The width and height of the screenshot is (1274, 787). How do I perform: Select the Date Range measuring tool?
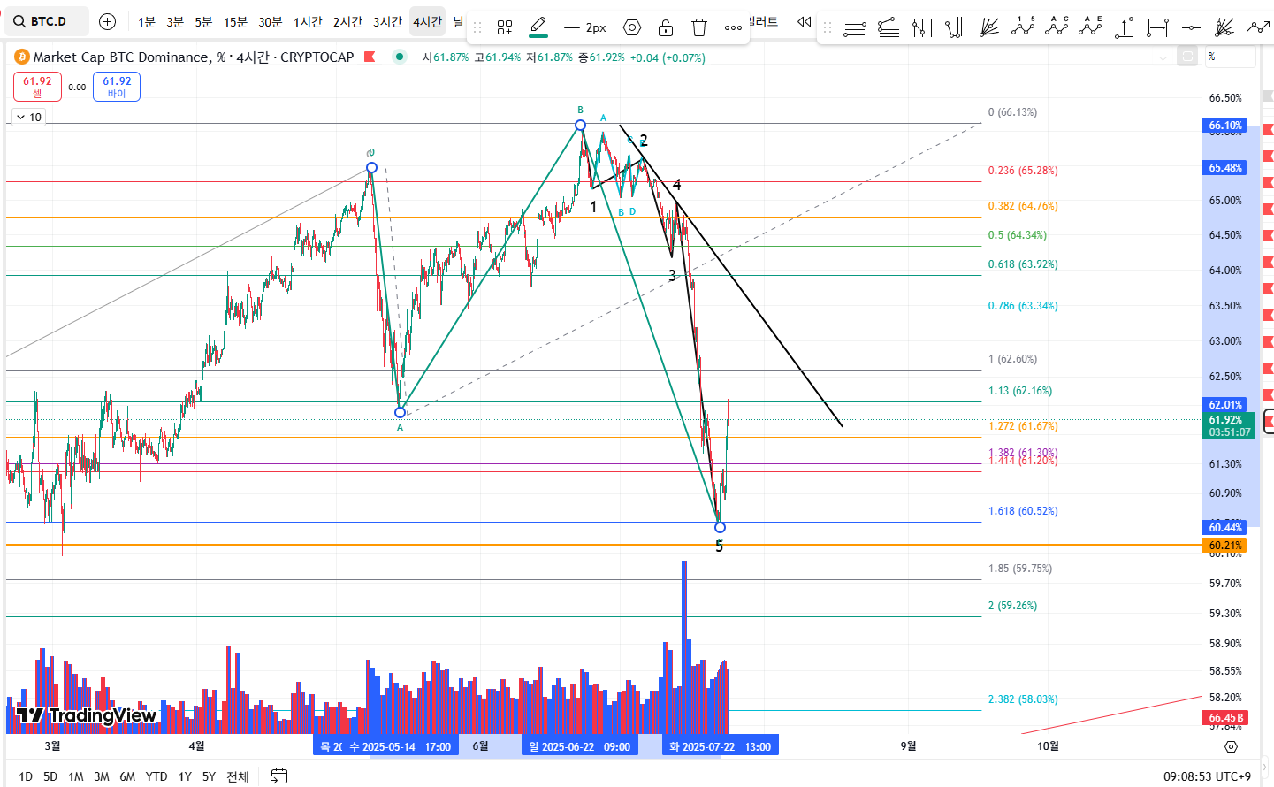[1157, 27]
